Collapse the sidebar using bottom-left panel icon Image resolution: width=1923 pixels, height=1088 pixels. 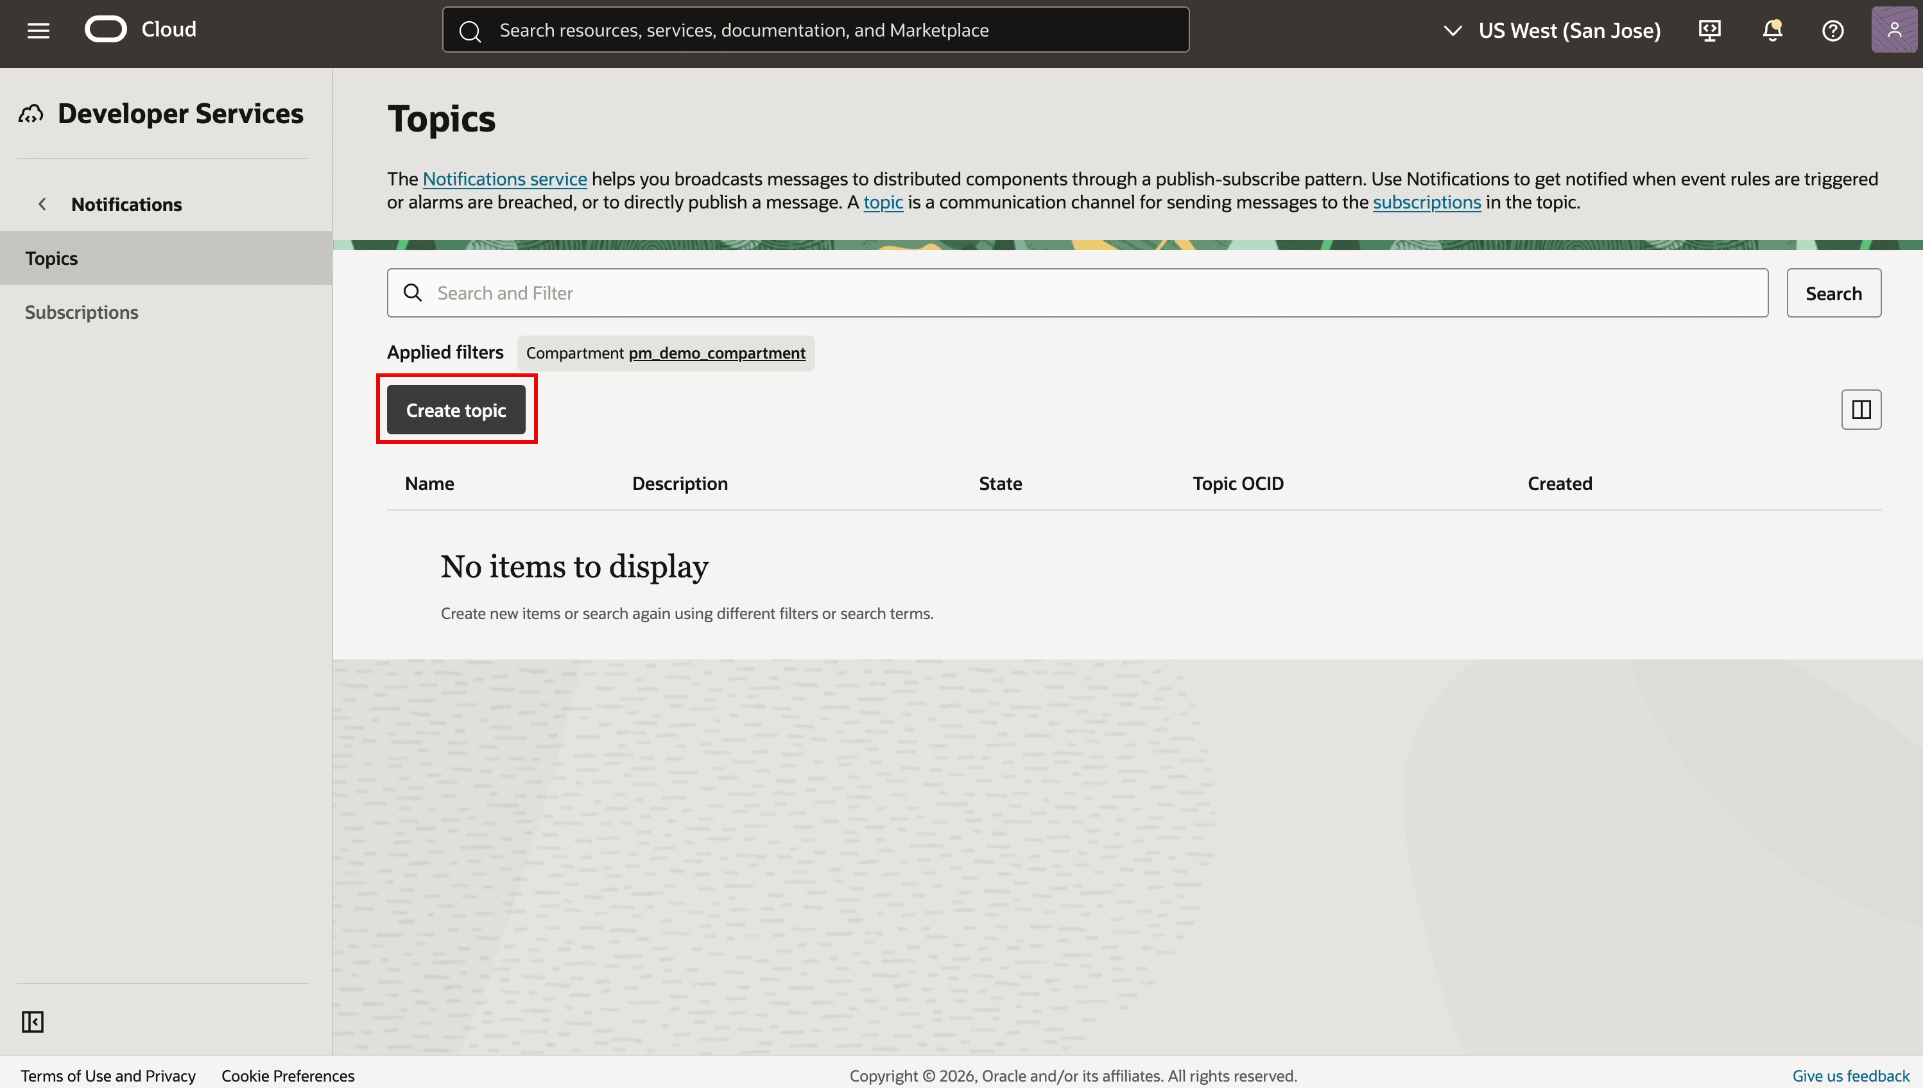pyautogui.click(x=33, y=1021)
